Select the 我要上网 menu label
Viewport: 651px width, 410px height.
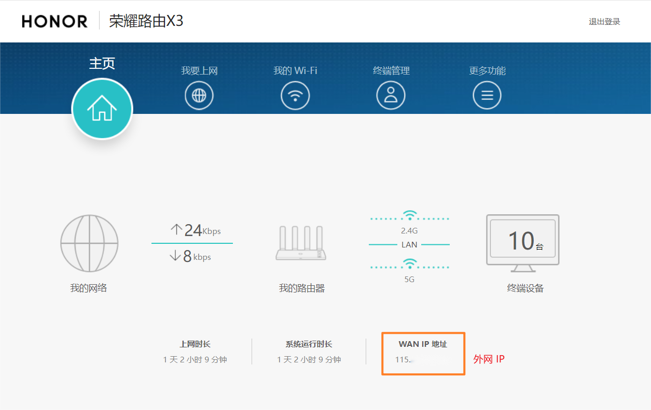tap(199, 71)
